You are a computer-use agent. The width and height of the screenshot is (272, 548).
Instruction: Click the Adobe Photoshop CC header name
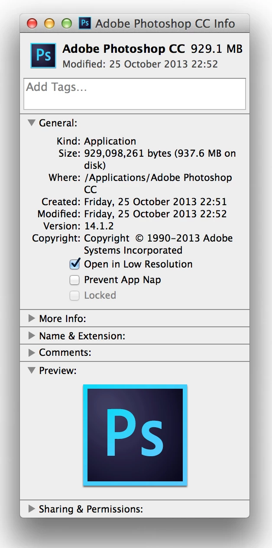coord(123,49)
